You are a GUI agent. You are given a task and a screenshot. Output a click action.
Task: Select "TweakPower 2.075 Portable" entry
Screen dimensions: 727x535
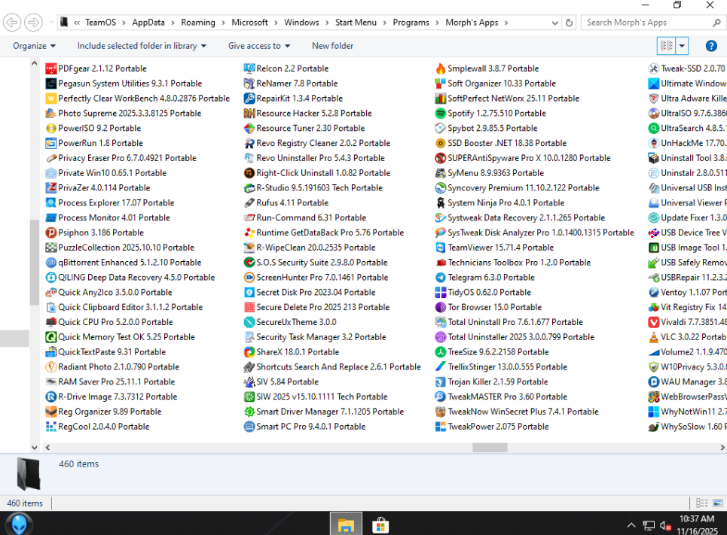(x=492, y=427)
